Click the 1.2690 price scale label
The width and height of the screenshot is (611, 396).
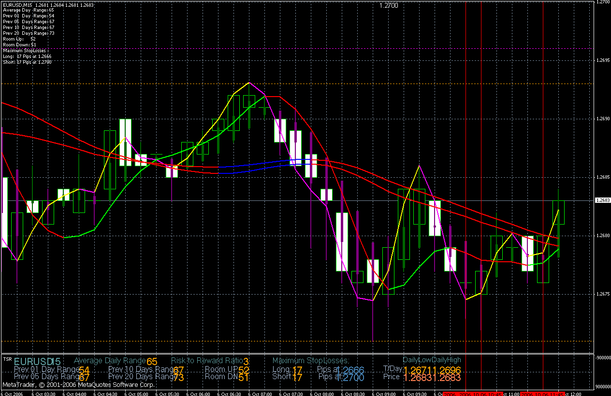pos(602,118)
